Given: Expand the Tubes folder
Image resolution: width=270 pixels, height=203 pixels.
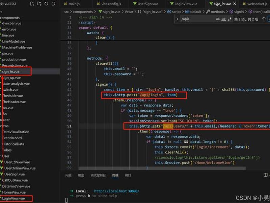Looking at the screenshot, I should pos(7,150).
